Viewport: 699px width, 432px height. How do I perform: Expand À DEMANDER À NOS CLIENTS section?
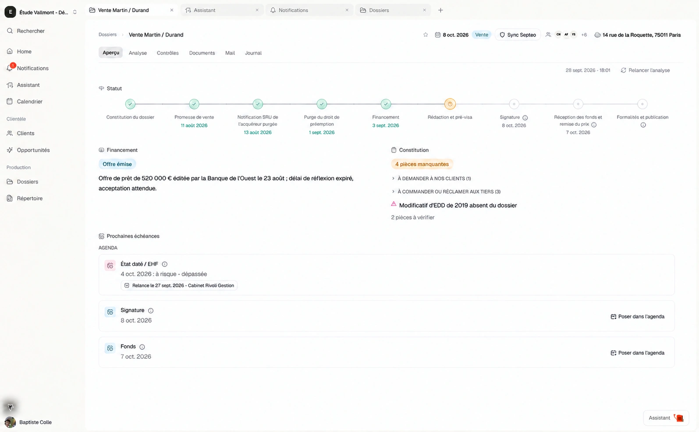(431, 179)
